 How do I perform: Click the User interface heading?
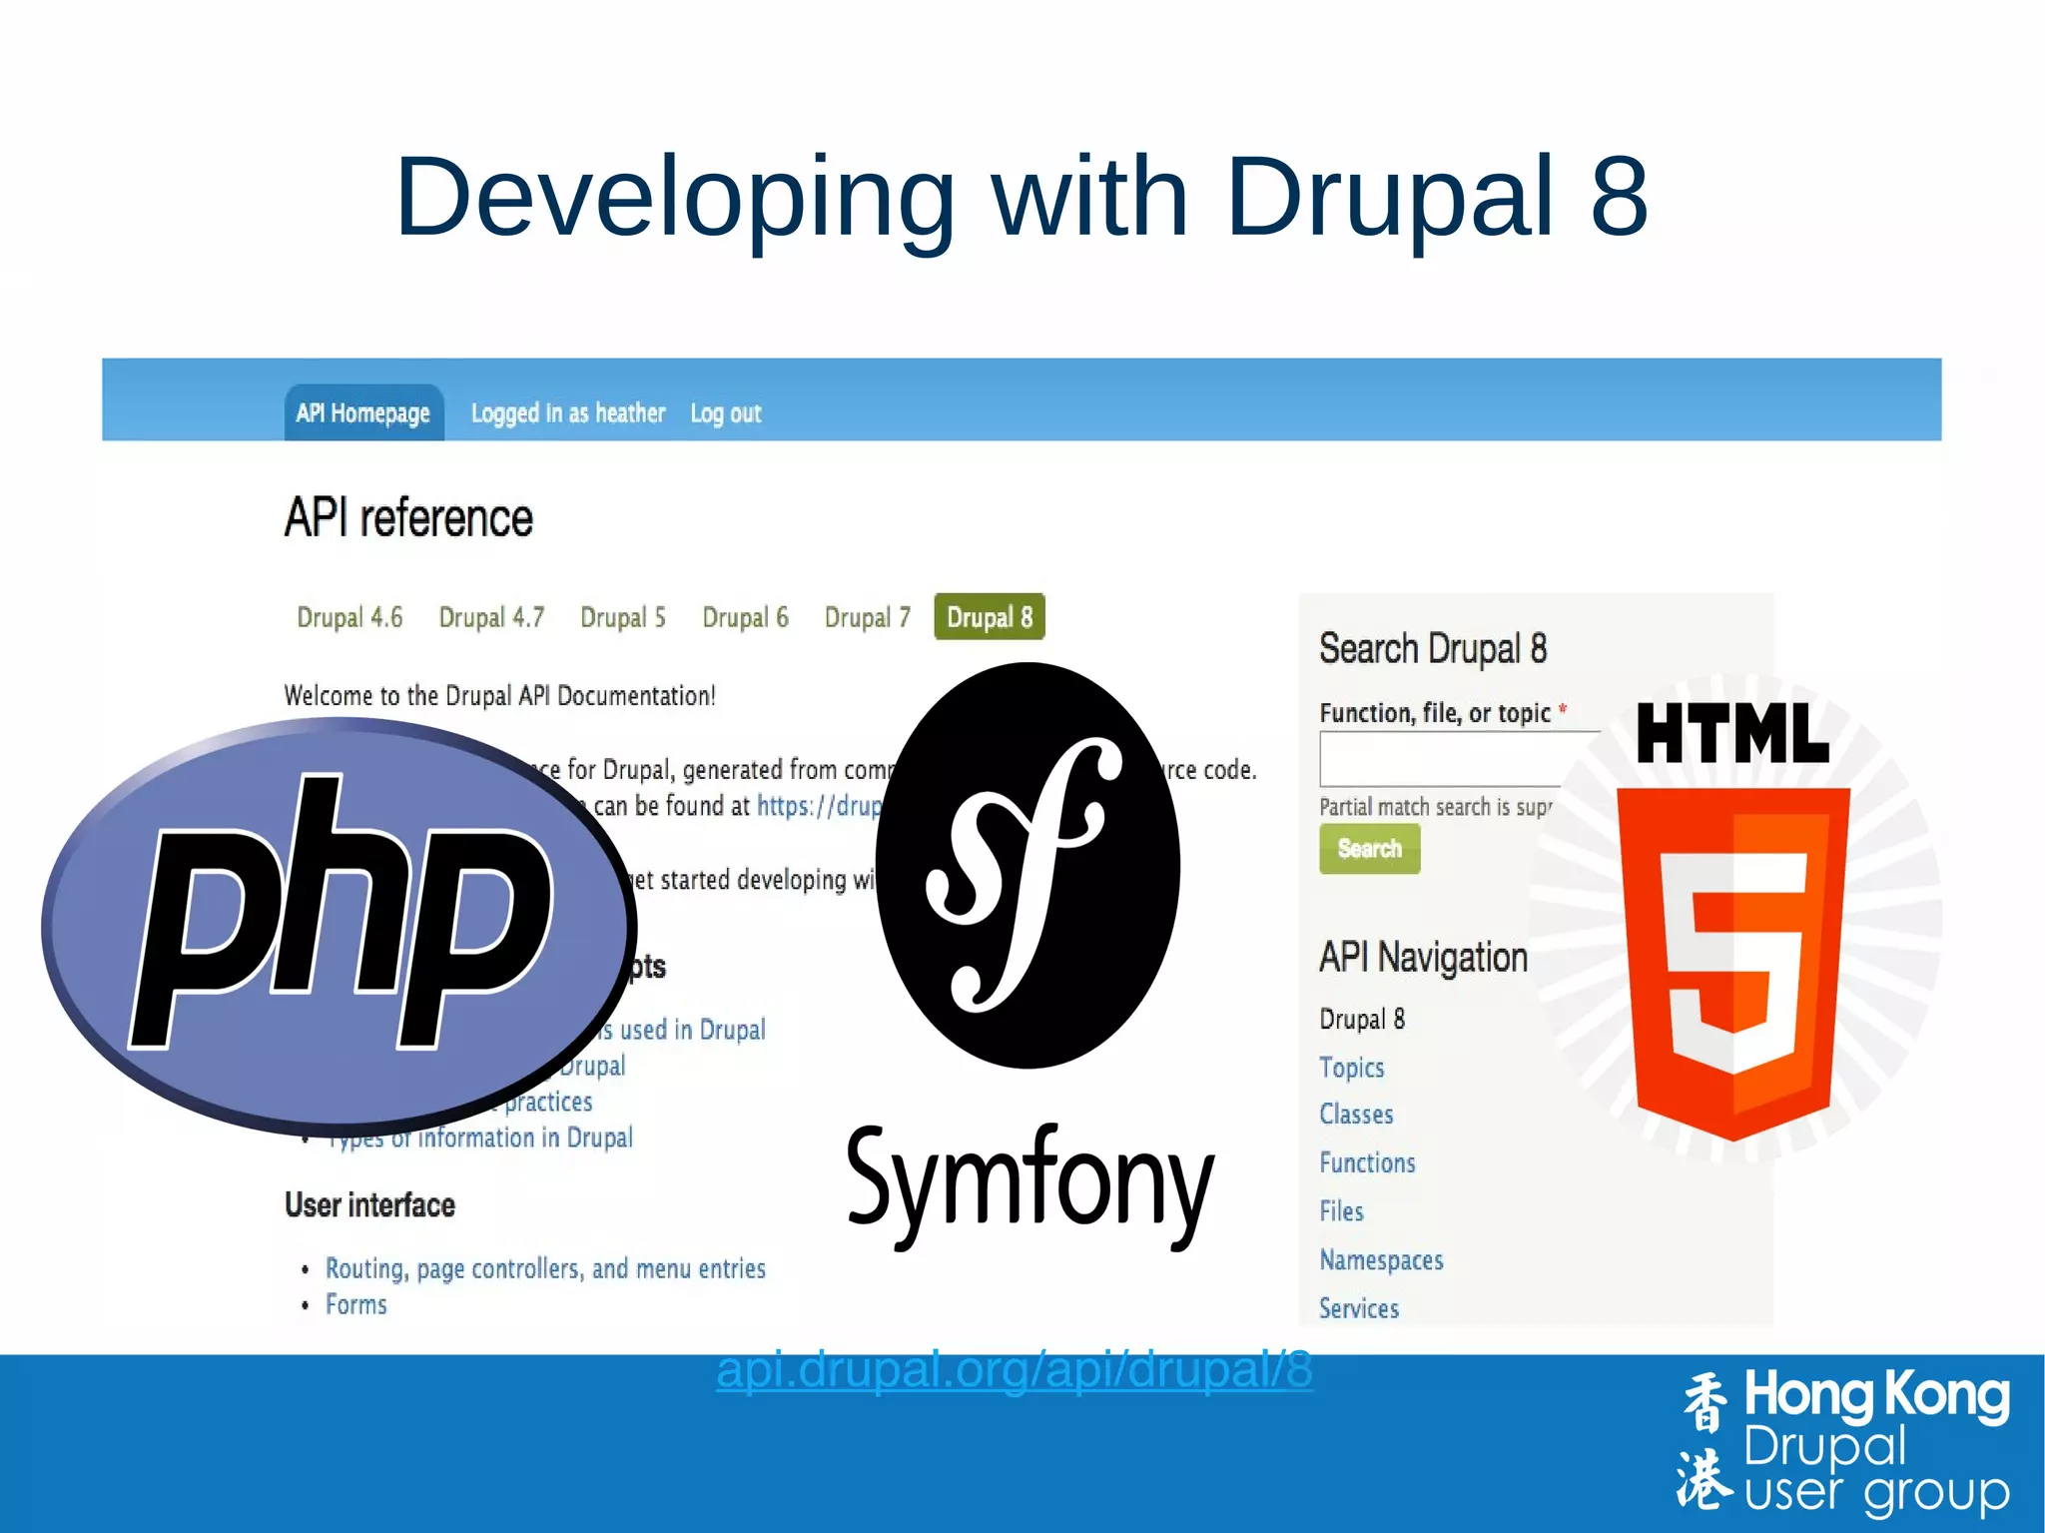click(369, 1204)
